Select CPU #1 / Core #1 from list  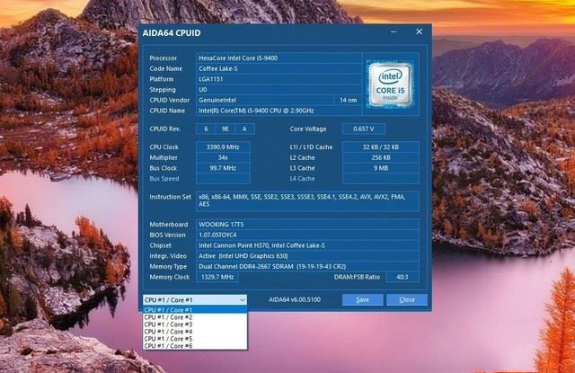(x=194, y=309)
